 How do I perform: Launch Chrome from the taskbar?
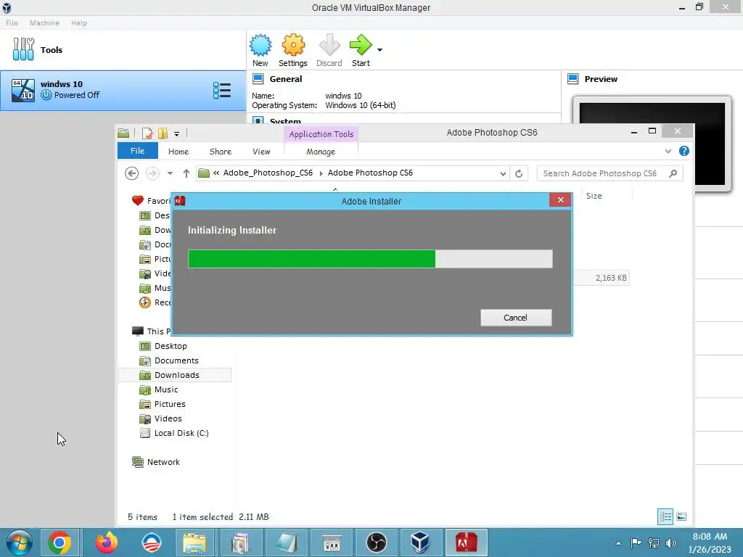click(x=59, y=542)
